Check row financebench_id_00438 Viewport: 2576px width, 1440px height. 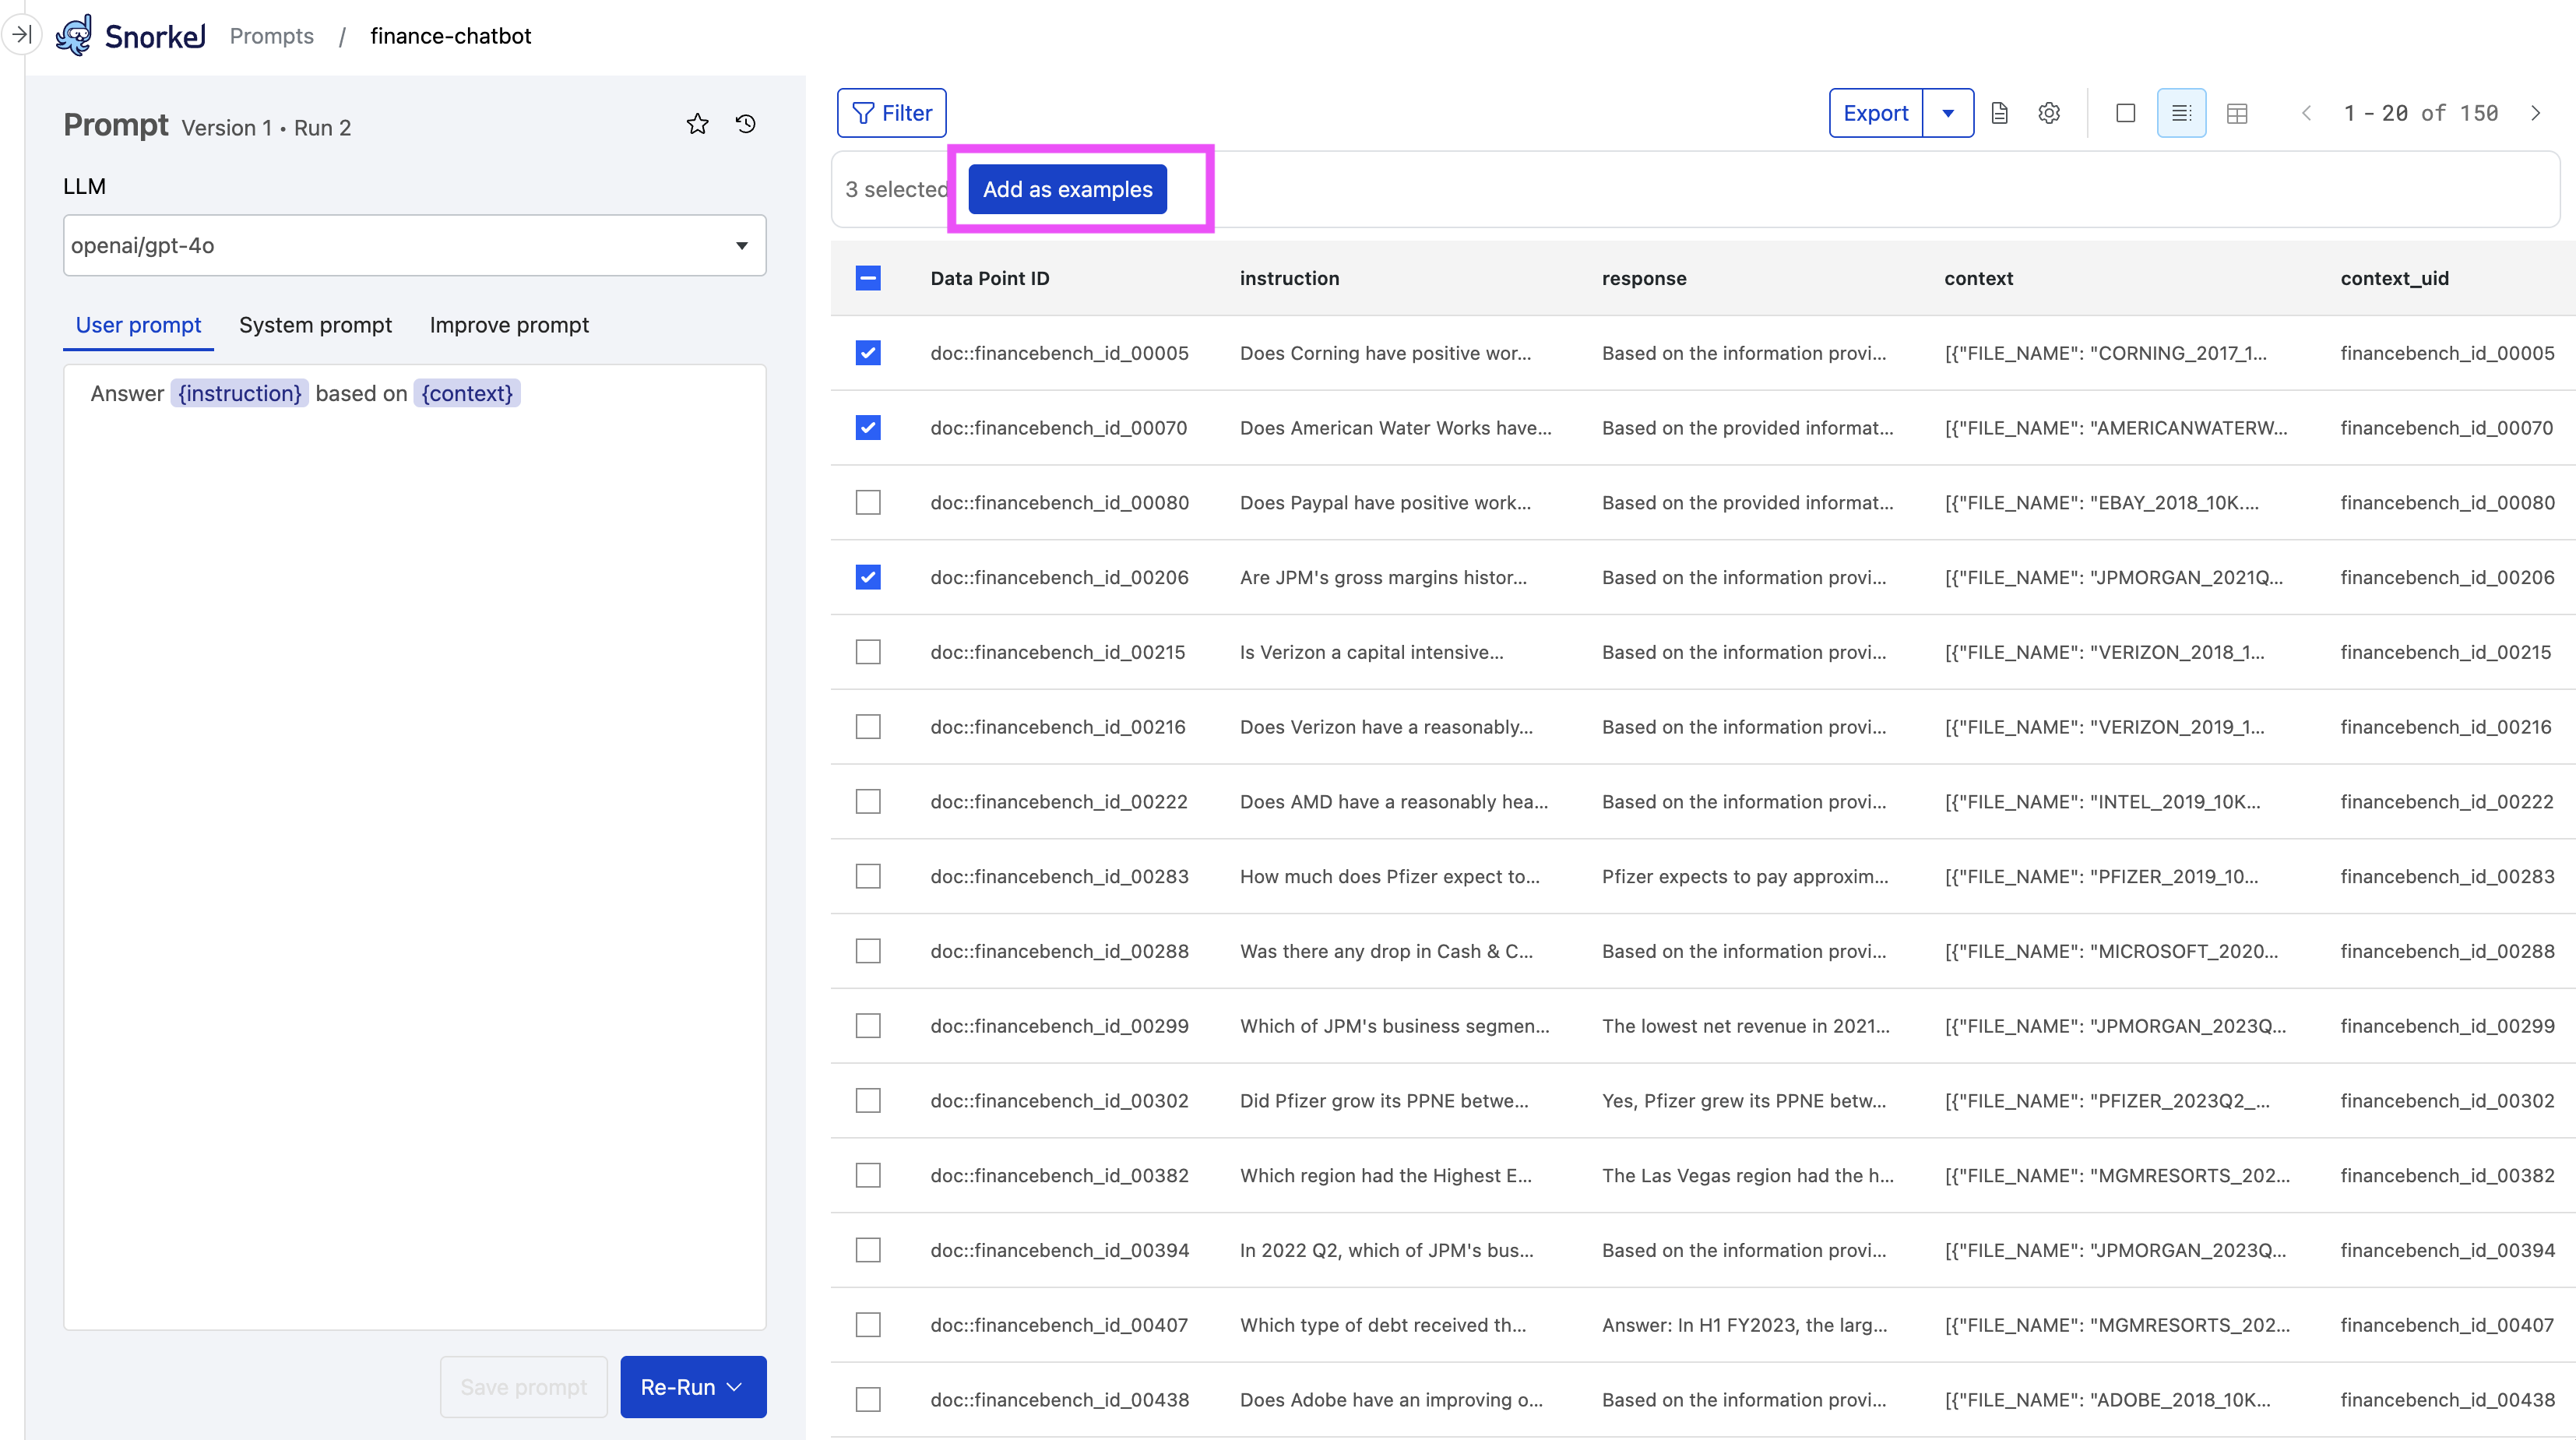pos(867,1400)
